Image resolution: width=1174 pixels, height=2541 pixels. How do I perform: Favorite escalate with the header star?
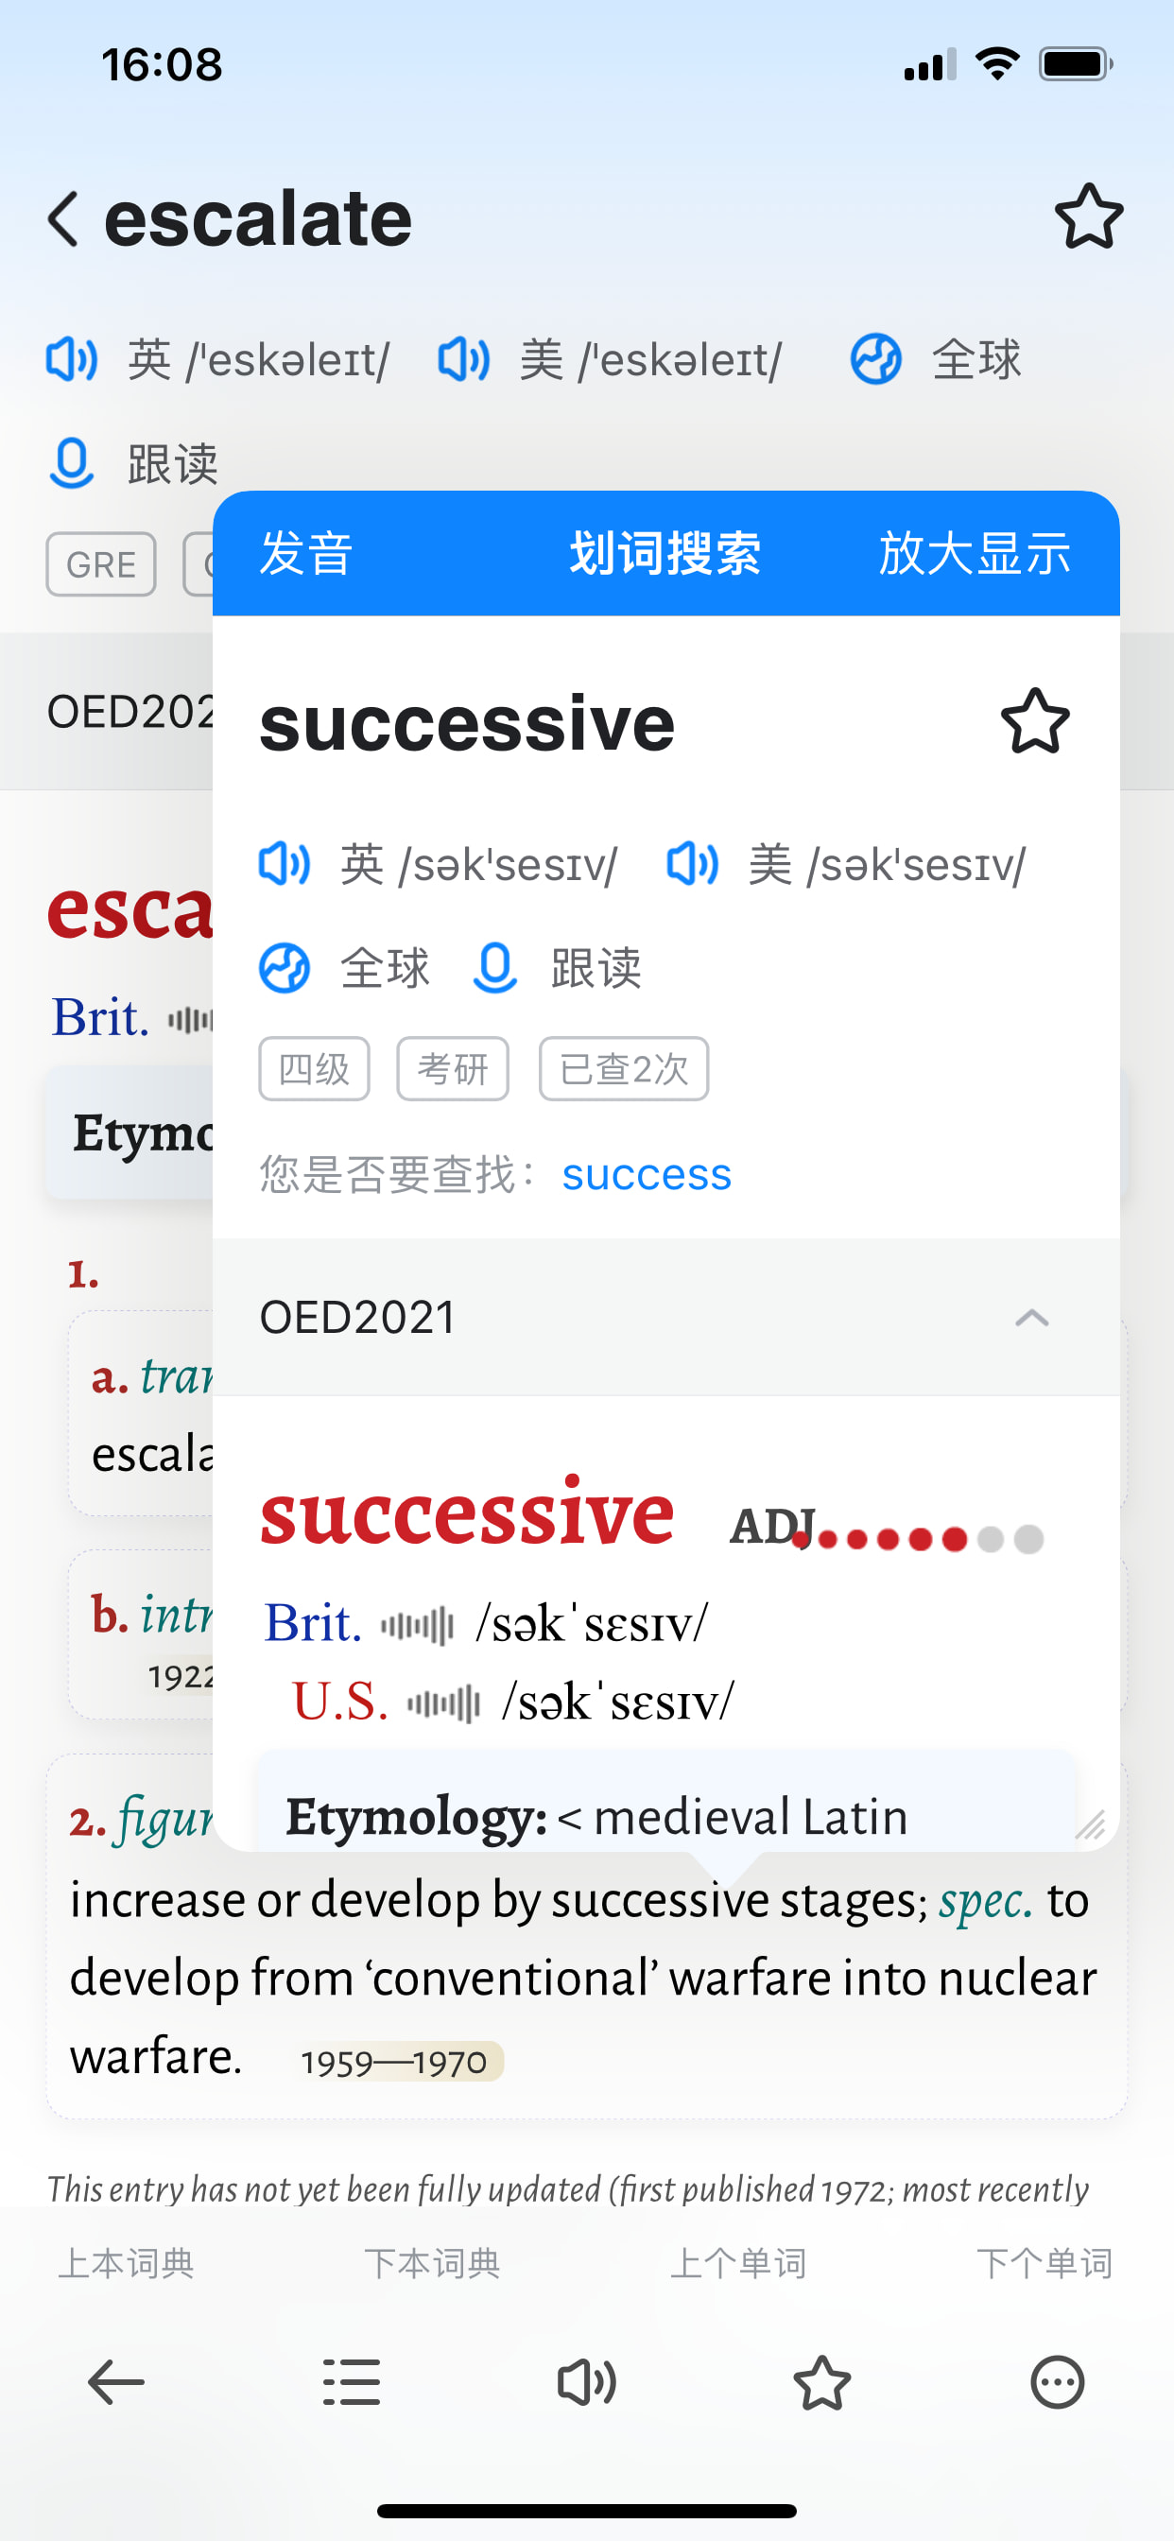coord(1088,217)
